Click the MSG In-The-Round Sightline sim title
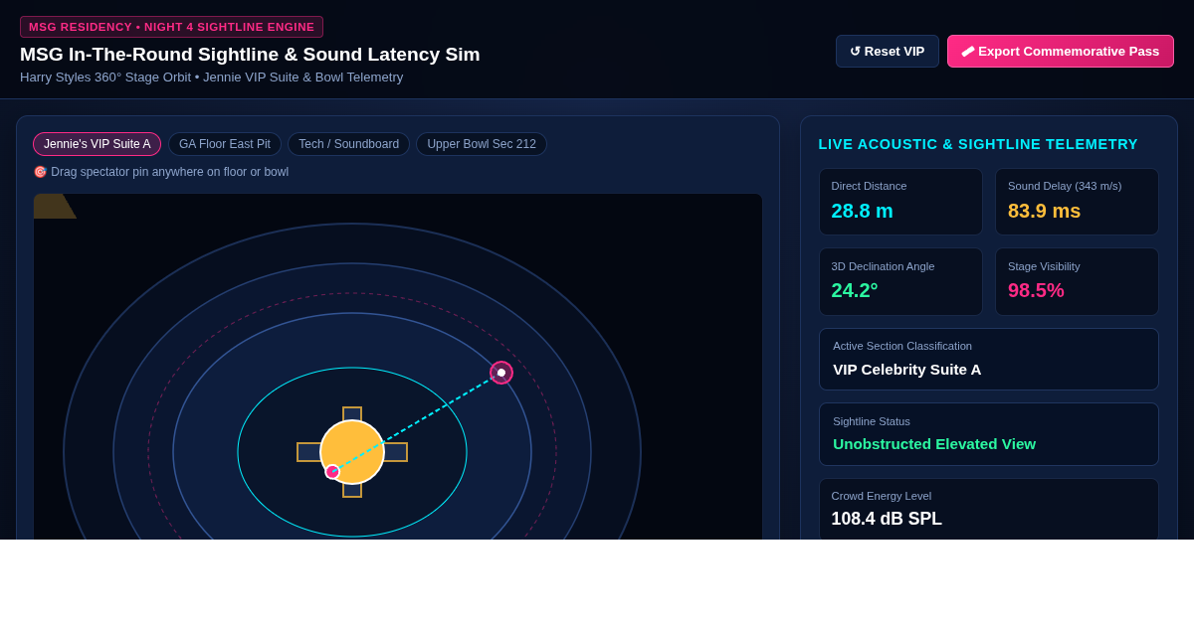1194x626 pixels. pyautogui.click(x=250, y=55)
